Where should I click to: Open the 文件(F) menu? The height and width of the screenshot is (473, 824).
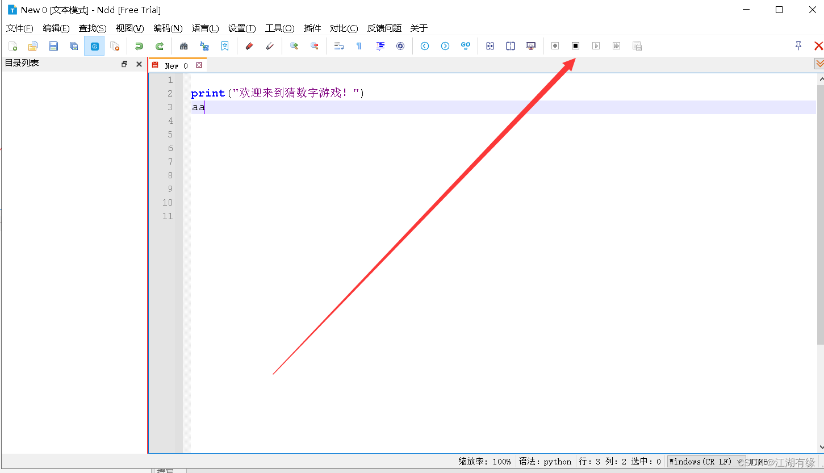coord(19,28)
